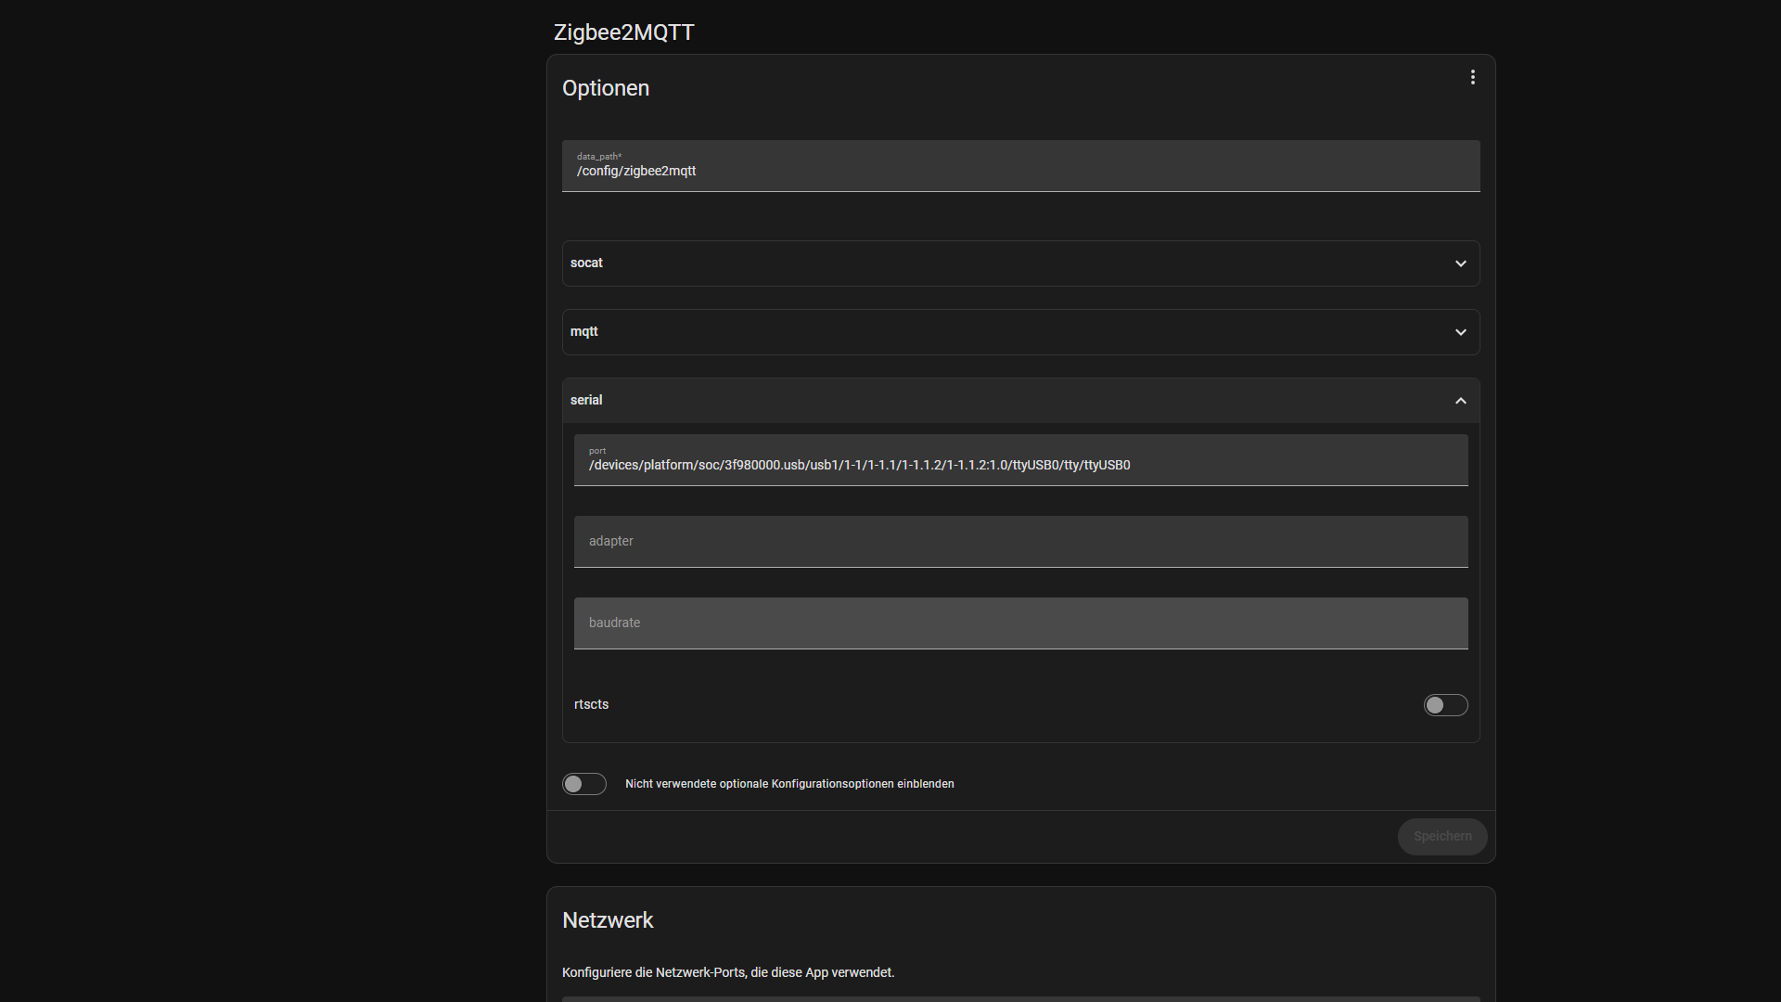The image size is (1781, 1002).
Task: Toggle the rtscts switch
Action: click(x=1445, y=705)
